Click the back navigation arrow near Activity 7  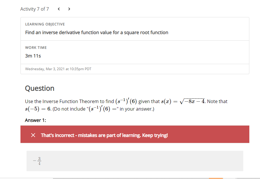pos(59,9)
